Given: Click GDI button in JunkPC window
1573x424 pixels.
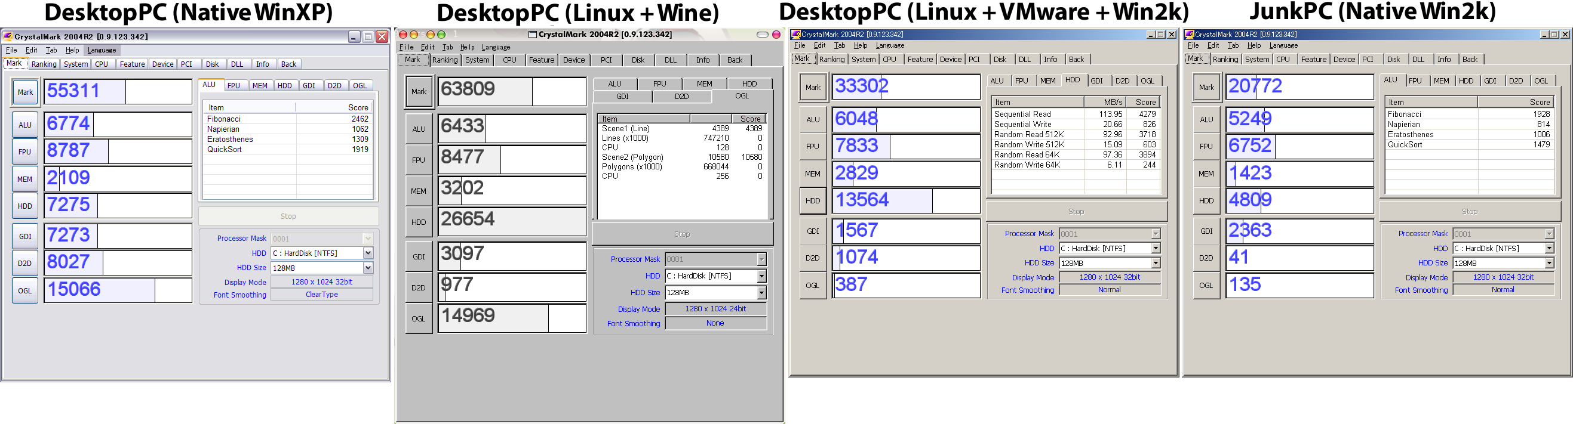Looking at the screenshot, I should point(1206,231).
